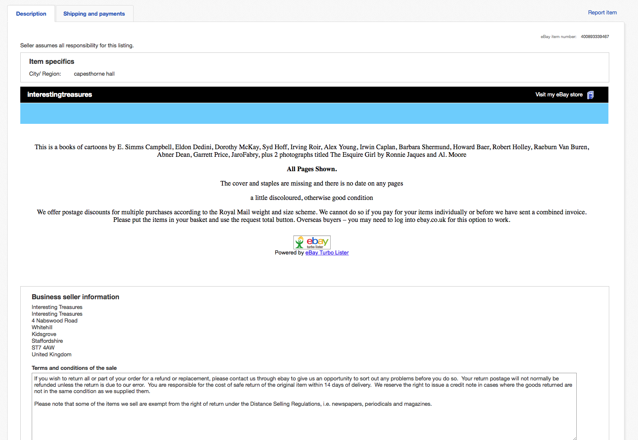Click the Kidsgrove address line
The width and height of the screenshot is (638, 440).
[x=44, y=334]
